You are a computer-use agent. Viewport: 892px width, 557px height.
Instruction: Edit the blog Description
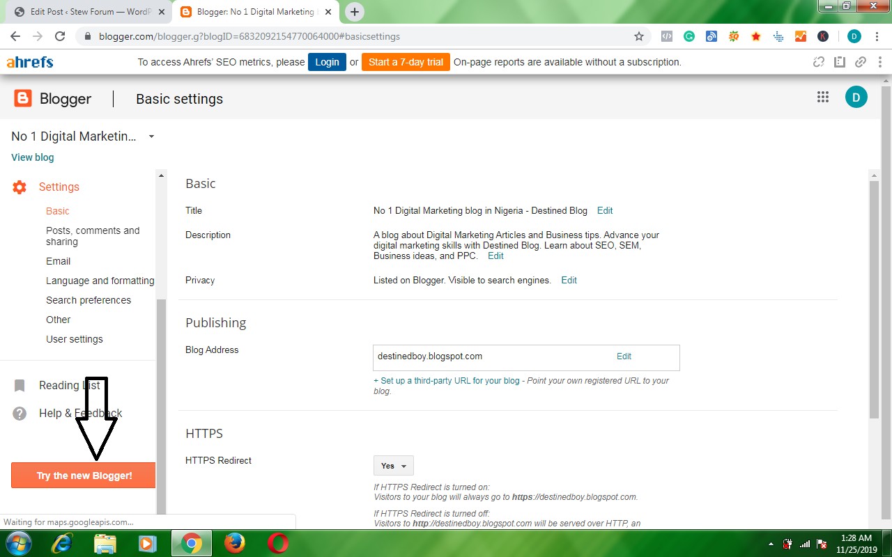tap(495, 256)
